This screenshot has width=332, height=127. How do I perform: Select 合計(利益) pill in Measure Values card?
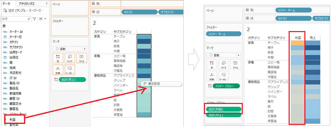tap(224, 109)
